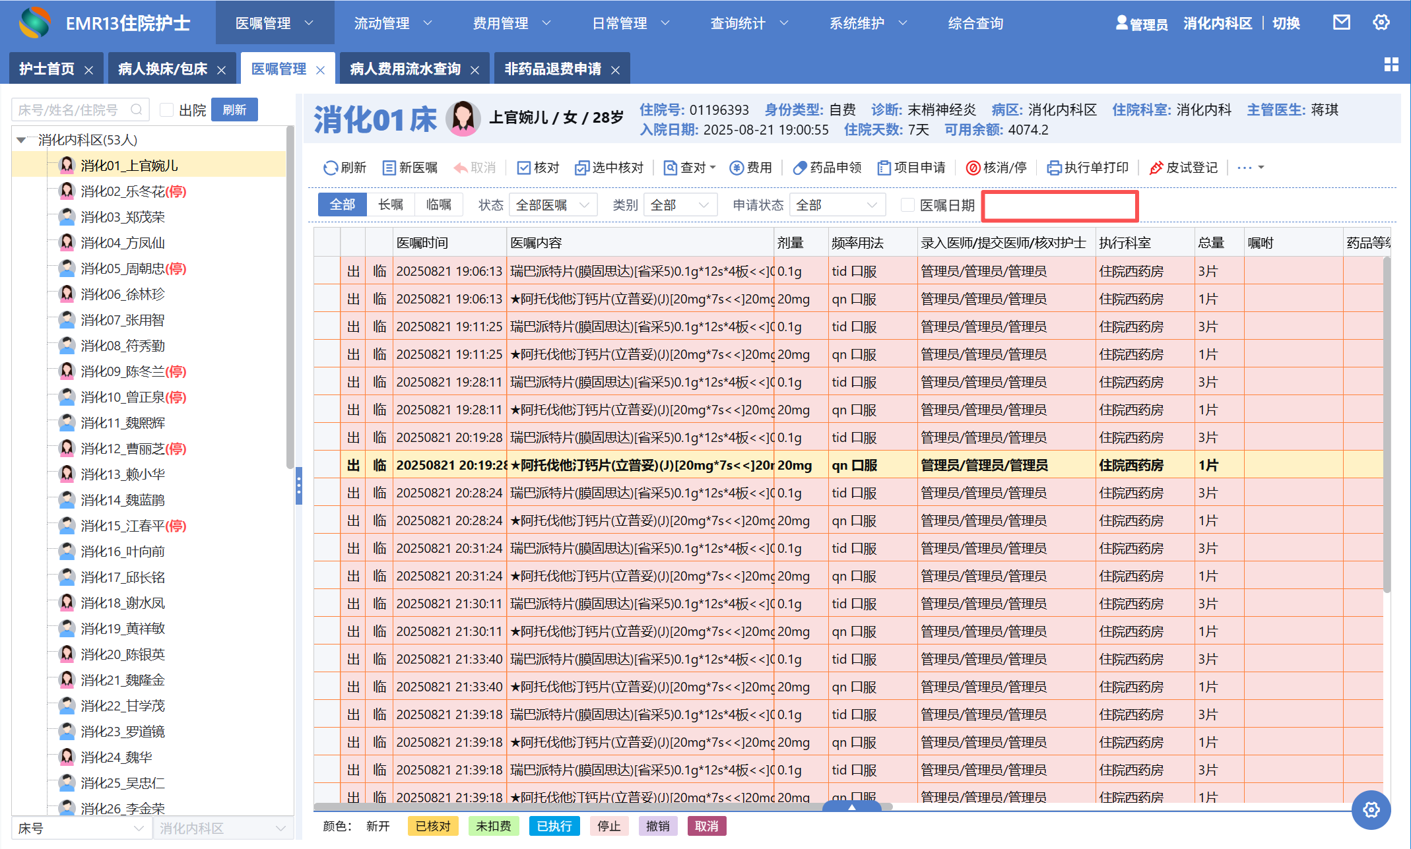This screenshot has height=849, width=1411.
Task: Expand the 申请状态 dropdown
Action: 837,205
